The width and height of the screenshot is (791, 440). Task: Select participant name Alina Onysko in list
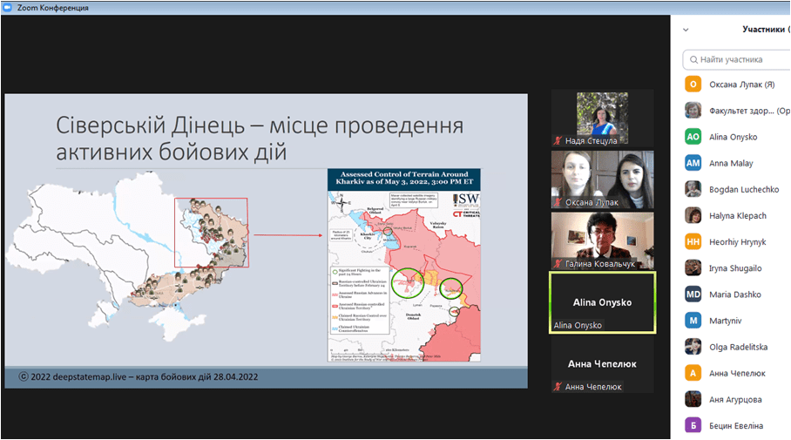point(733,138)
